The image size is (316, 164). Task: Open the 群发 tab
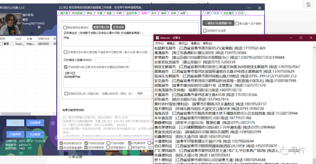pyautogui.click(x=90, y=13)
